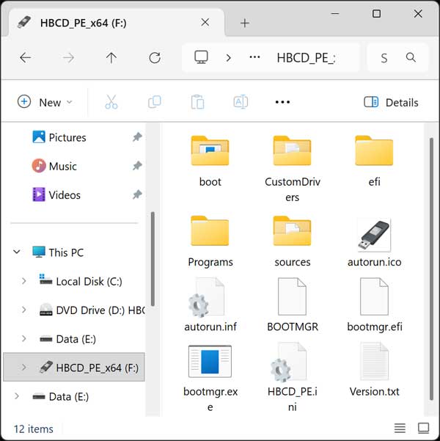This screenshot has height=441, width=440.
Task: Minimize the File Explorer window
Action: [335, 13]
